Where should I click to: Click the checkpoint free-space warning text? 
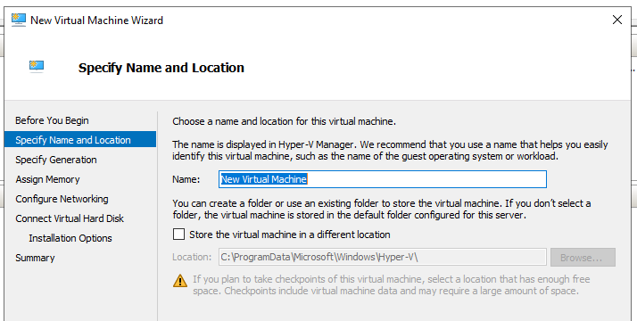click(392, 284)
